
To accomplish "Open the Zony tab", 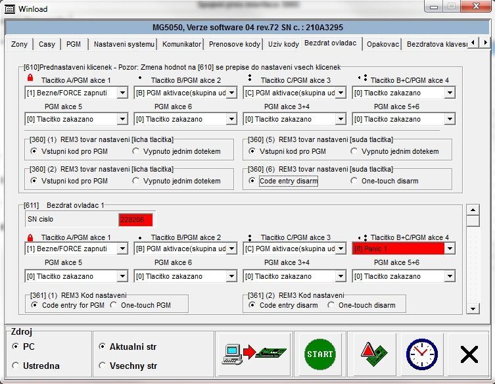I will coord(19,44).
